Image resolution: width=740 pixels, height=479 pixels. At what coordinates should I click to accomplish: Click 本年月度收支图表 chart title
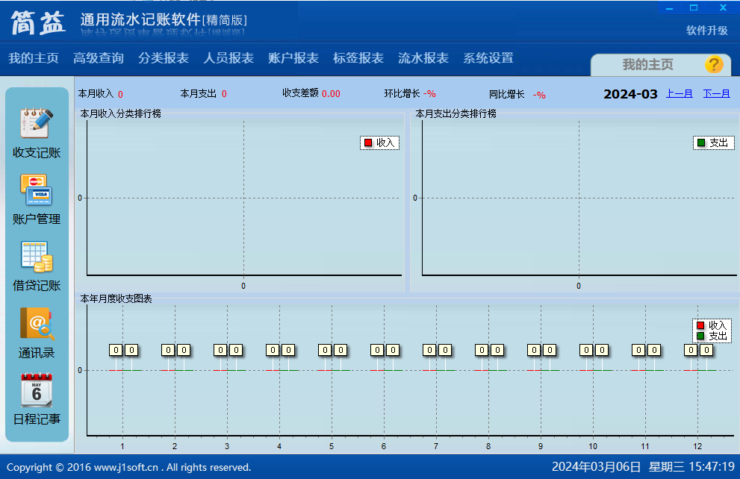(x=116, y=299)
